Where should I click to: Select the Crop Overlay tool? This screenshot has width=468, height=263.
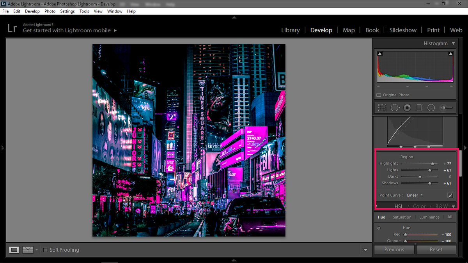[x=382, y=108]
